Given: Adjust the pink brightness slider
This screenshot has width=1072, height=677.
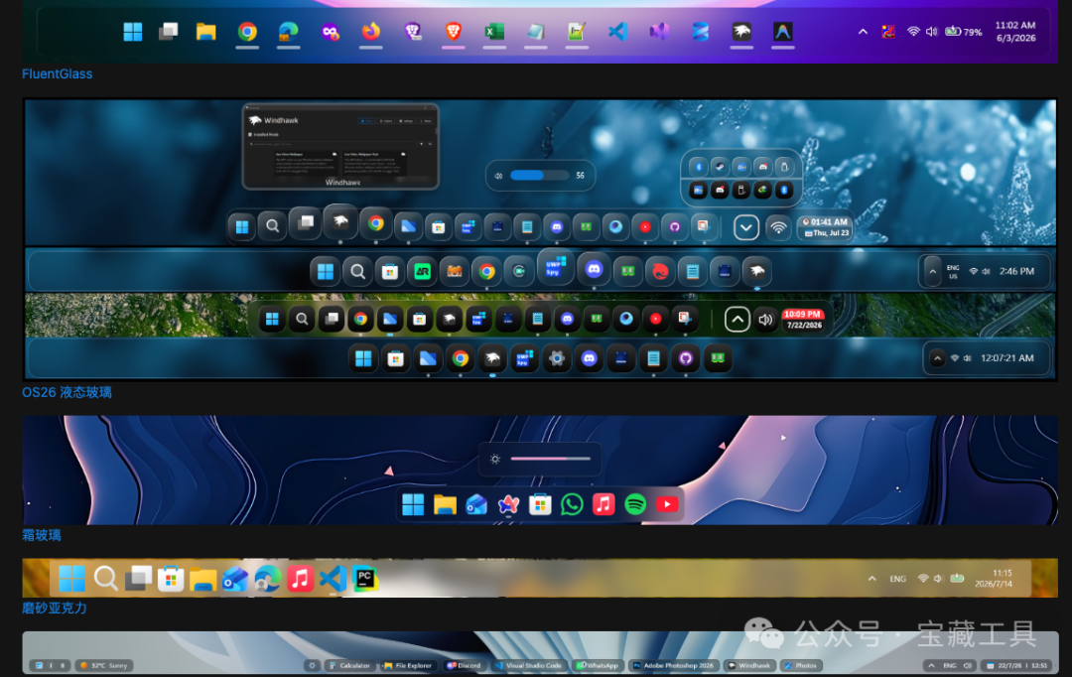Looking at the screenshot, I should coord(550,459).
